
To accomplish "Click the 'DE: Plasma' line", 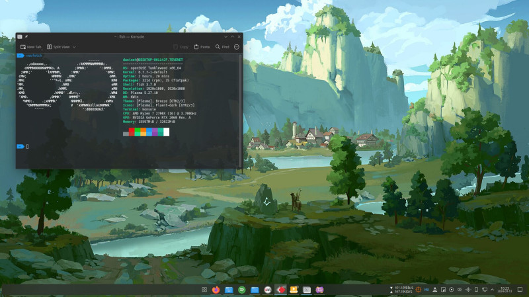I will tap(140, 93).
